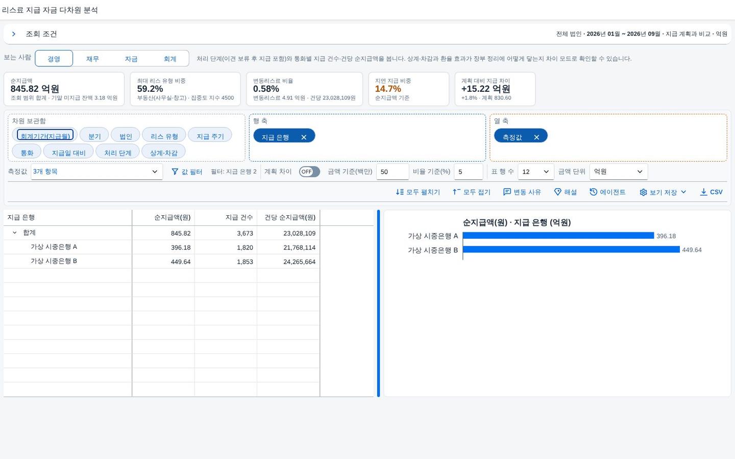Select the 가상 시중은행 A table row label
The height and width of the screenshot is (459, 735).
tap(54, 247)
